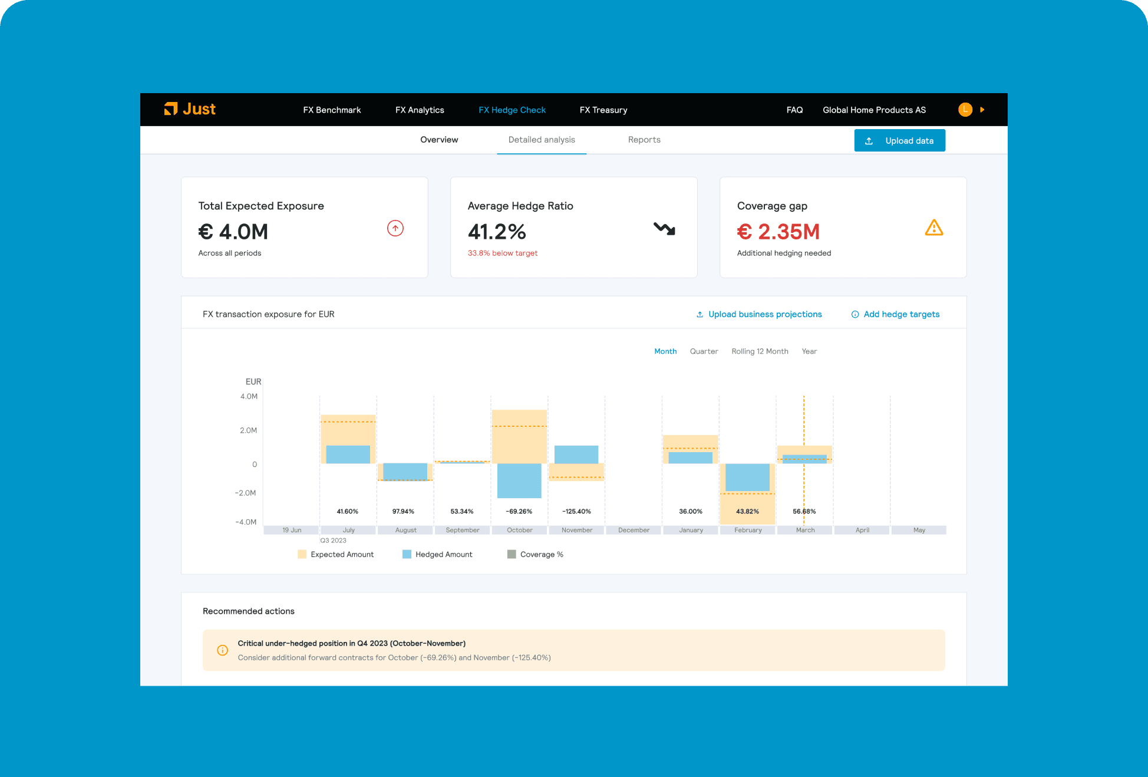
Task: Click the coverage gap warning triangle
Action: click(934, 228)
